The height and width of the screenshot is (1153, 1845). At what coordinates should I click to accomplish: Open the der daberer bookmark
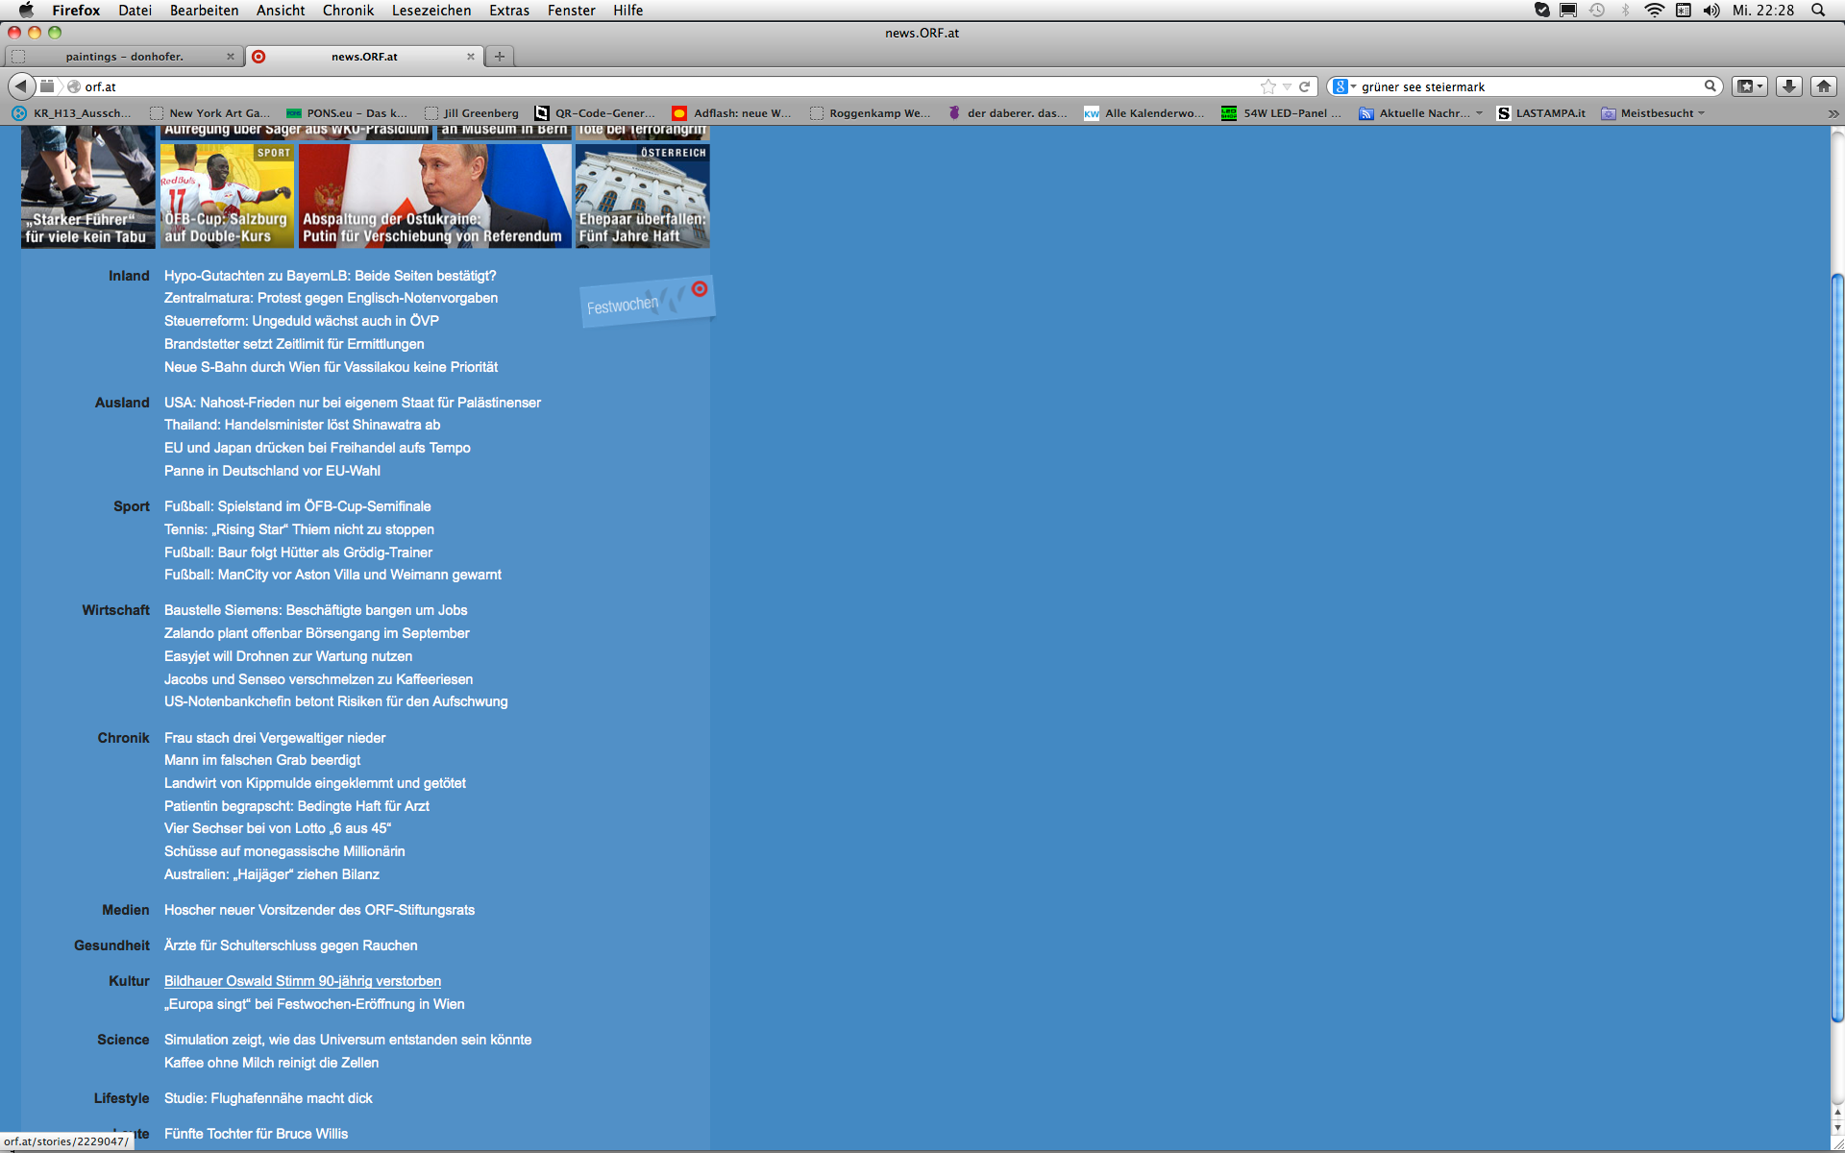click(1007, 113)
